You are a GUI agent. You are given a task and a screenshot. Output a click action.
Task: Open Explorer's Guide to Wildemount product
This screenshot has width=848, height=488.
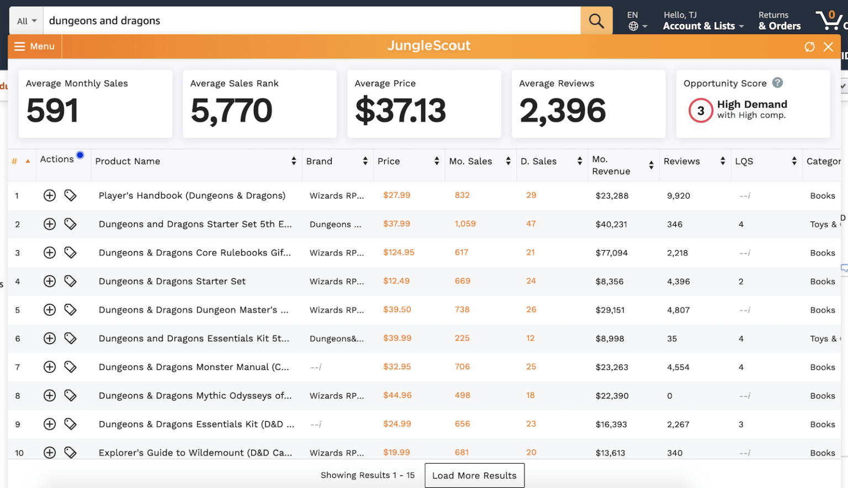195,453
